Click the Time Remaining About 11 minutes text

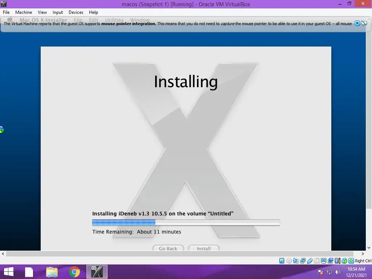(137, 232)
